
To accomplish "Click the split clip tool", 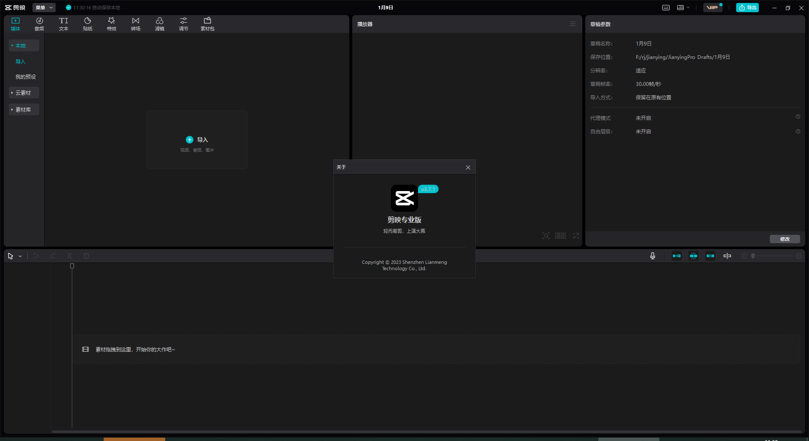I will (70, 256).
